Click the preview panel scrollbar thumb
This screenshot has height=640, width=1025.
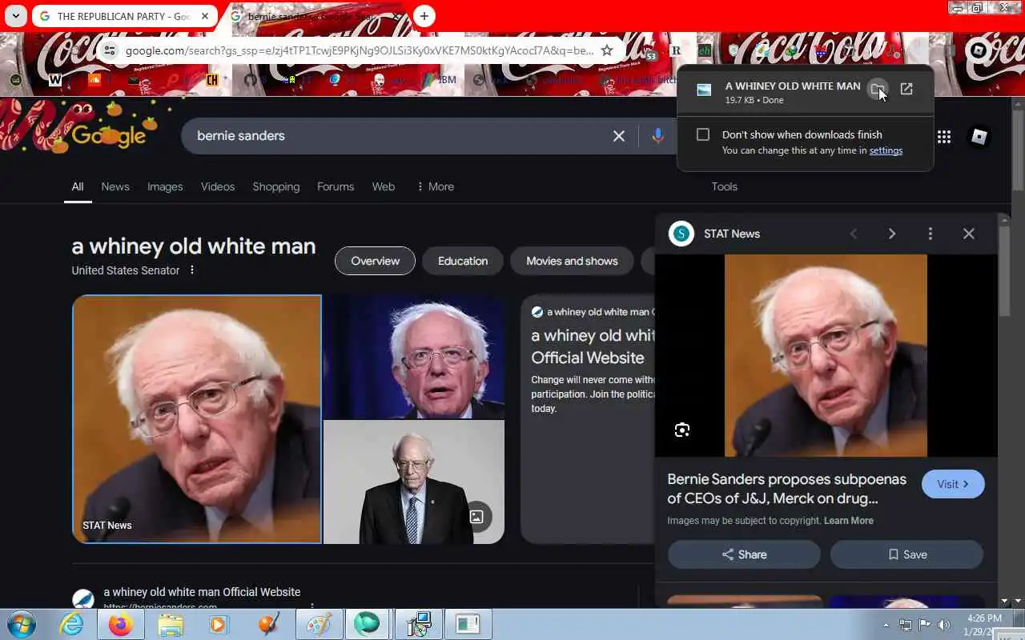(1004, 272)
